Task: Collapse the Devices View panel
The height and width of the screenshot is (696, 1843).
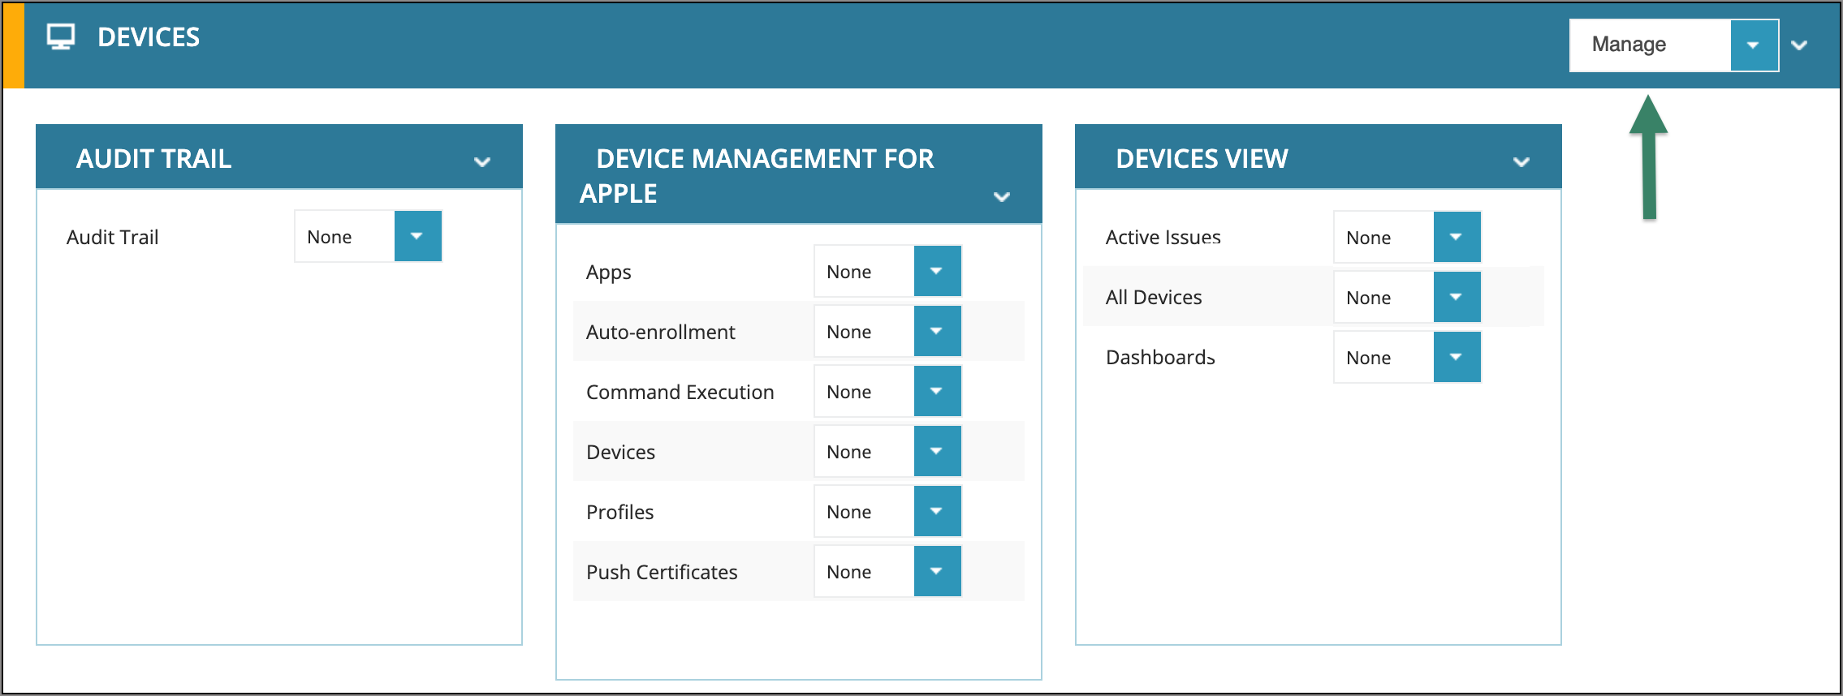Action: tap(1521, 161)
